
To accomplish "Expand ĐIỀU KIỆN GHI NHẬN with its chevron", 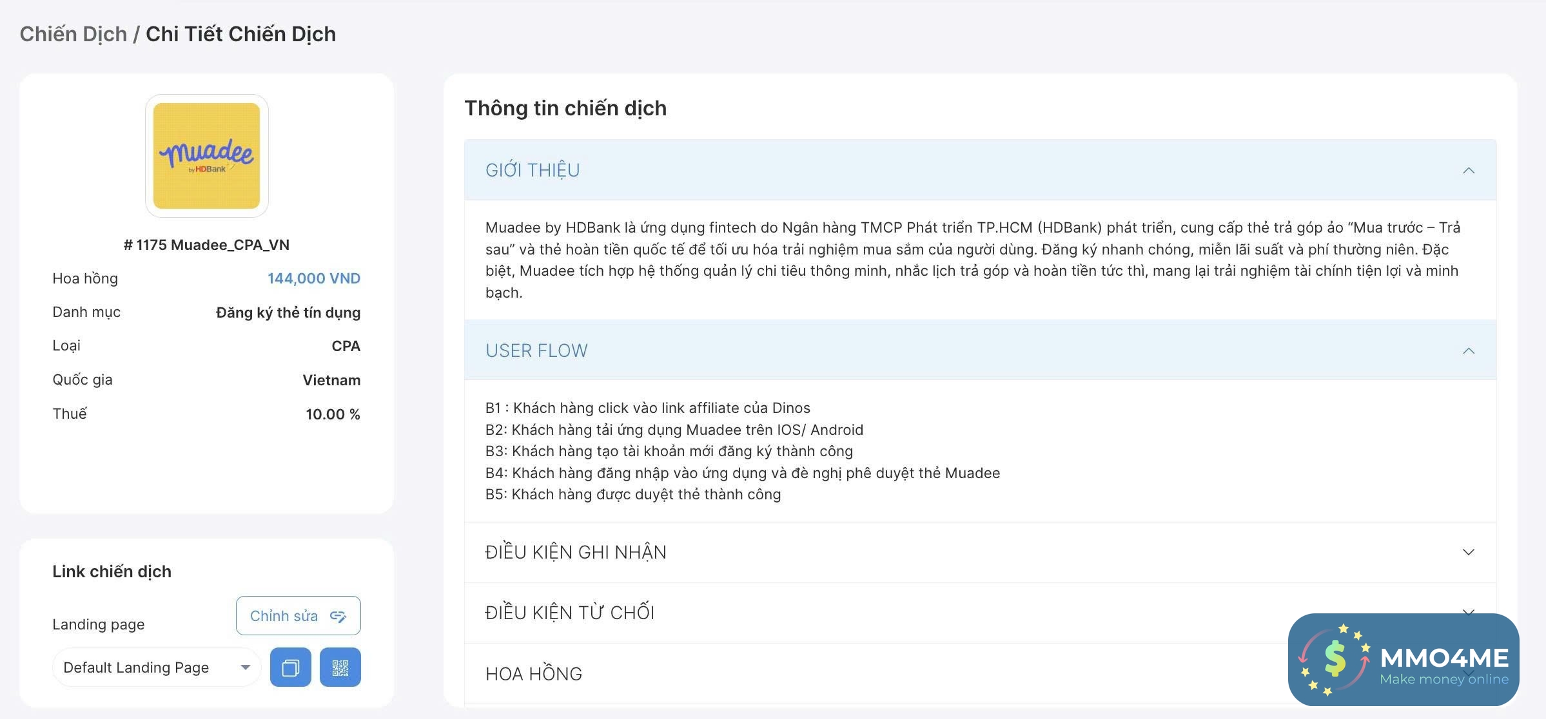I will click(1468, 552).
